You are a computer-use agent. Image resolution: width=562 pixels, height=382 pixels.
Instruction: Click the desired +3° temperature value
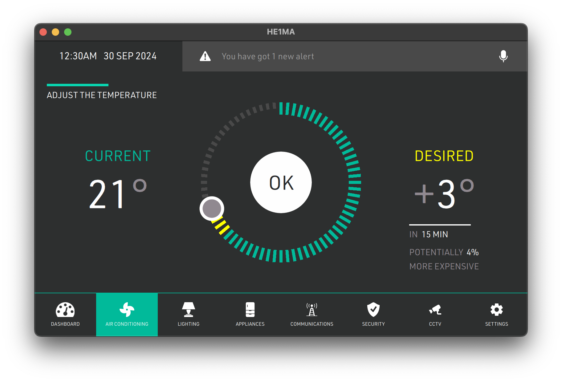443,194
